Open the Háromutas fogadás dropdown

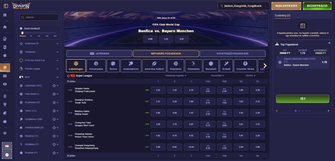176,76
